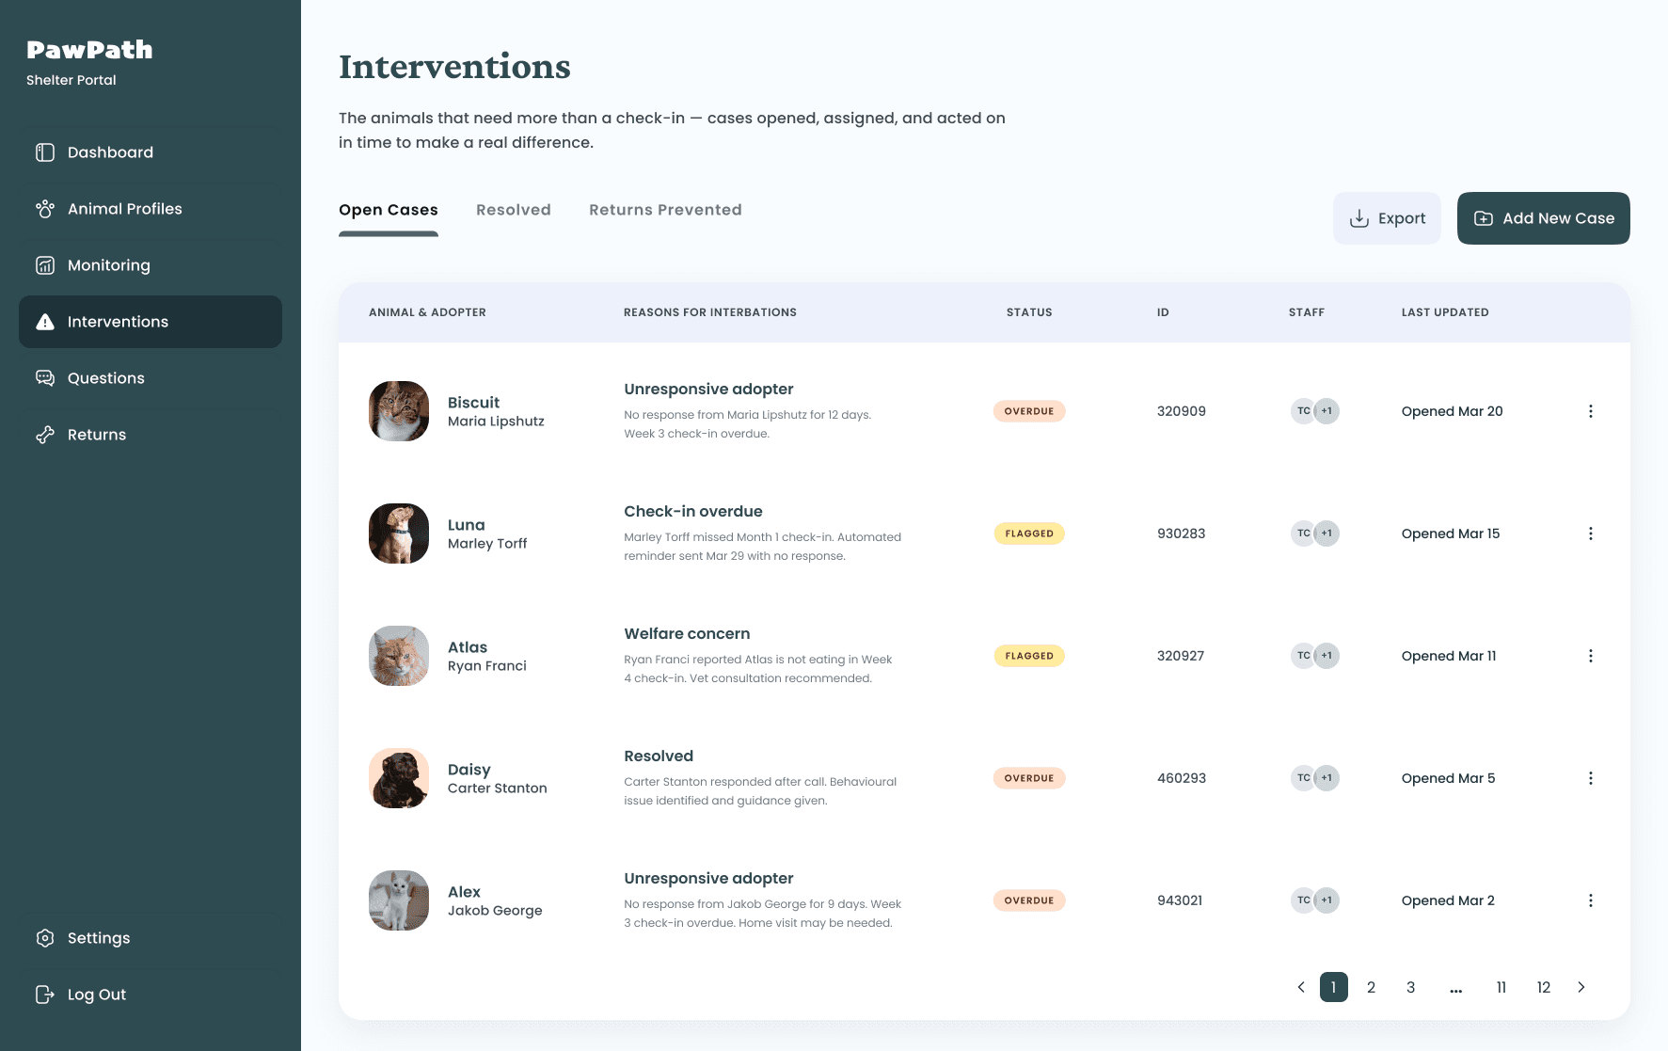Click the TC staff avatar on Biscuit's row
This screenshot has height=1051, width=1668.
tap(1303, 411)
